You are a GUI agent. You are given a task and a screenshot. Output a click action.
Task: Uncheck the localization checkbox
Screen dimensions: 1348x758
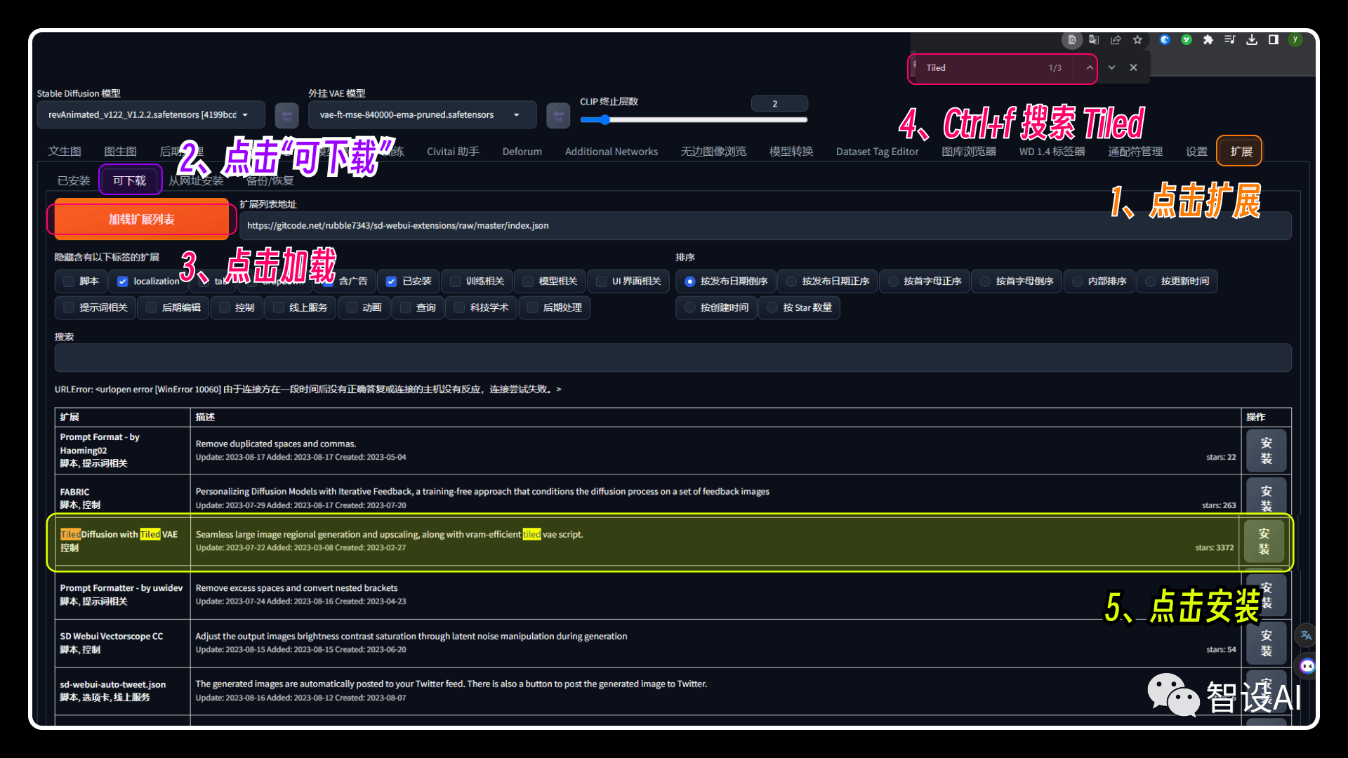[123, 281]
